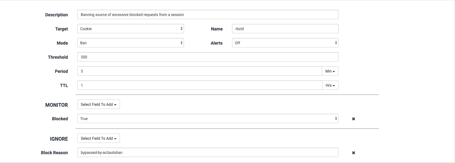The width and height of the screenshot is (455, 163).
Task: Expand the Alerts dropdown set to Off
Action: [285, 43]
